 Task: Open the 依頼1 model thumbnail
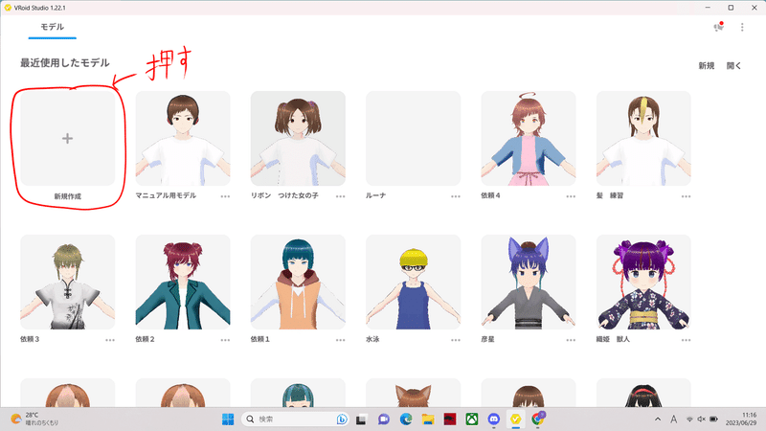[x=298, y=282]
